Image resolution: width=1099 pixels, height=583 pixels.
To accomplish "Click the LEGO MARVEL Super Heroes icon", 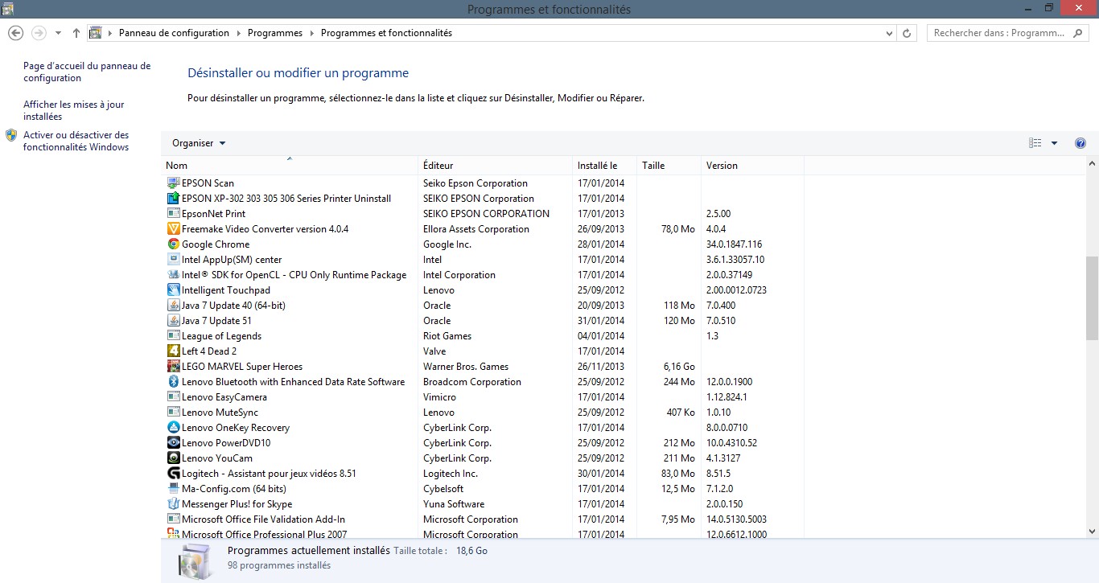I will (173, 367).
